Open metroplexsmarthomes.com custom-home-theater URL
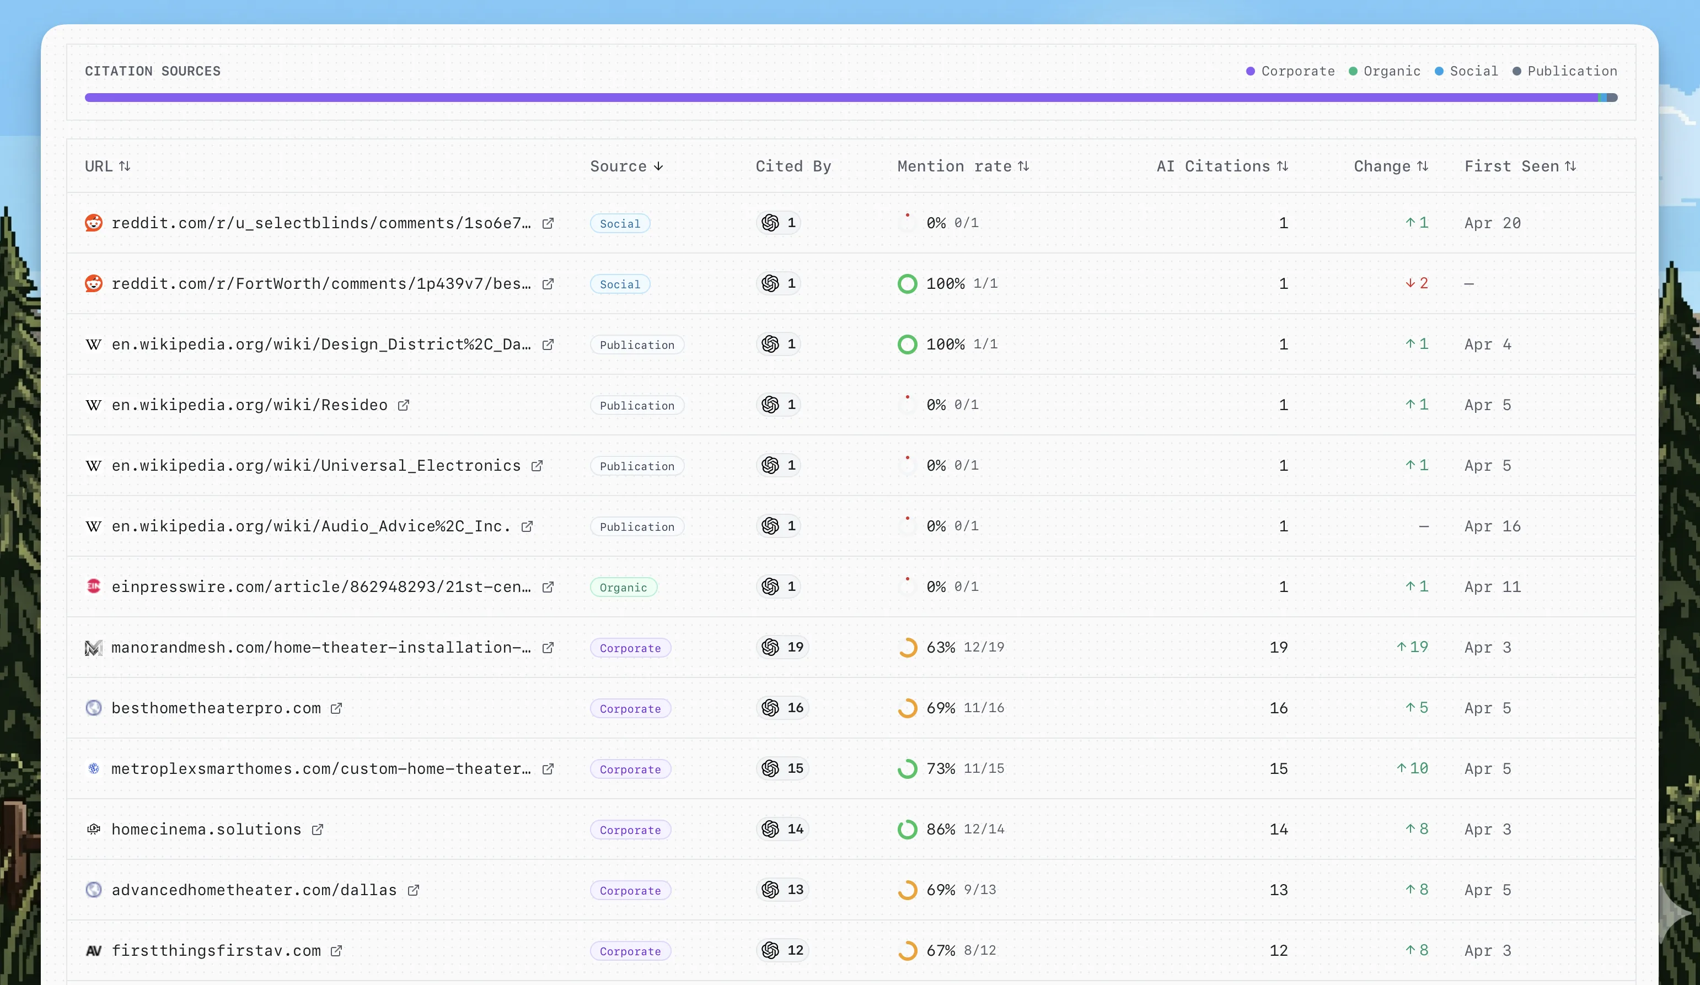Image resolution: width=1700 pixels, height=985 pixels. tap(320, 768)
